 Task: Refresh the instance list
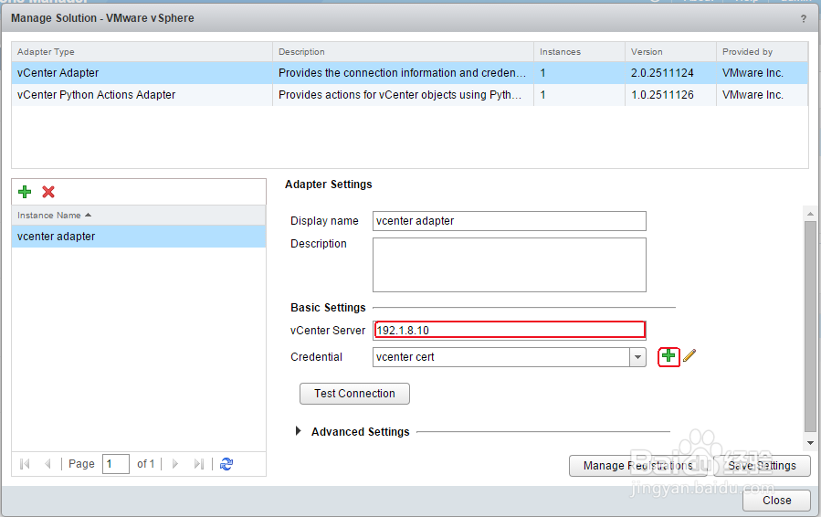coord(226,464)
